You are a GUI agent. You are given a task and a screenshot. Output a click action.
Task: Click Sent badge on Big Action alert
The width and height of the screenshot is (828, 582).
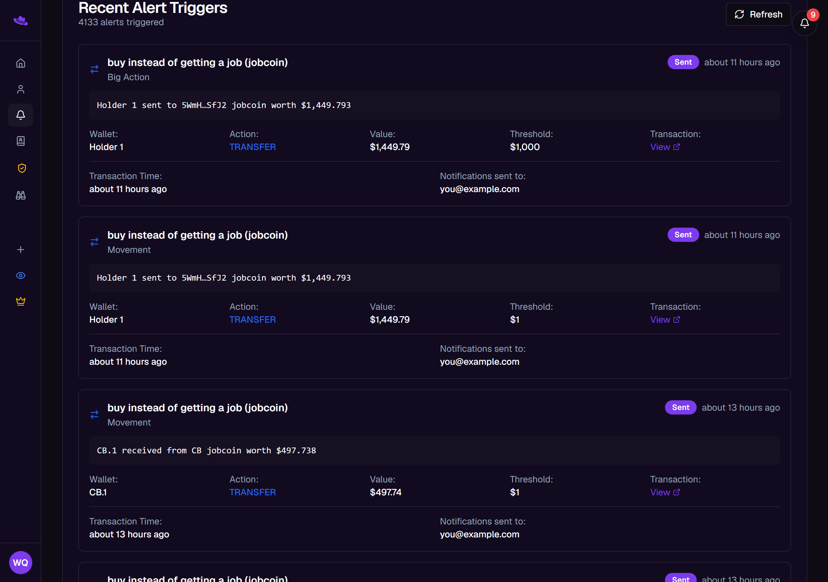pos(683,62)
